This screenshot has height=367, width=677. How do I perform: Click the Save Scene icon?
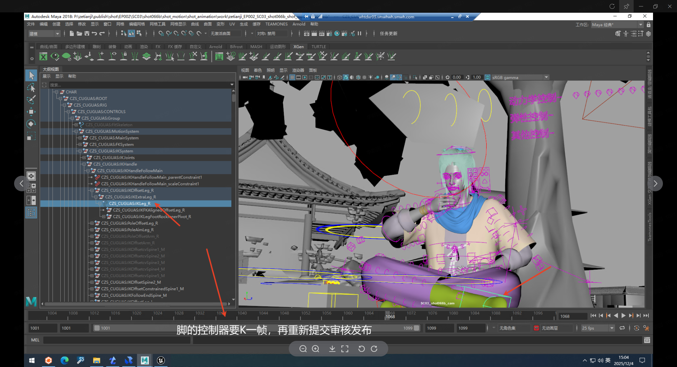point(87,34)
